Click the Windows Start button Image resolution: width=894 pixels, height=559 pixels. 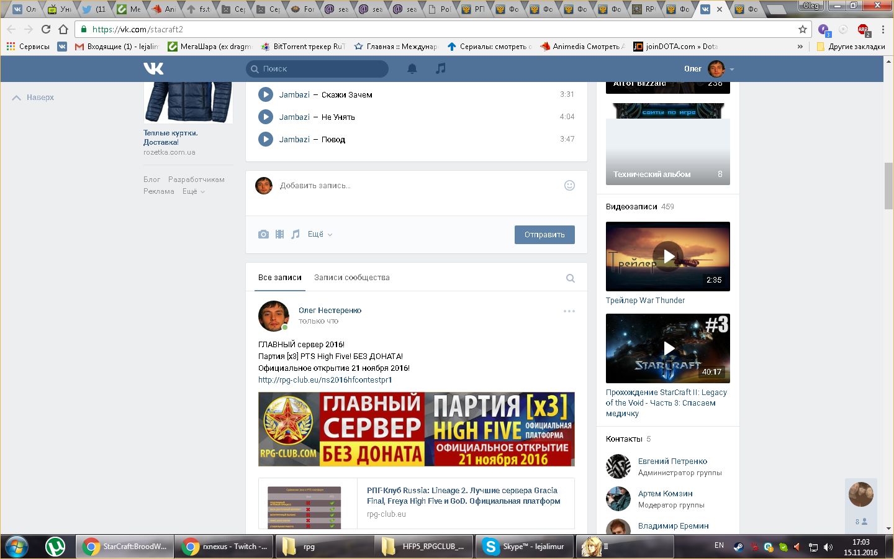17,547
